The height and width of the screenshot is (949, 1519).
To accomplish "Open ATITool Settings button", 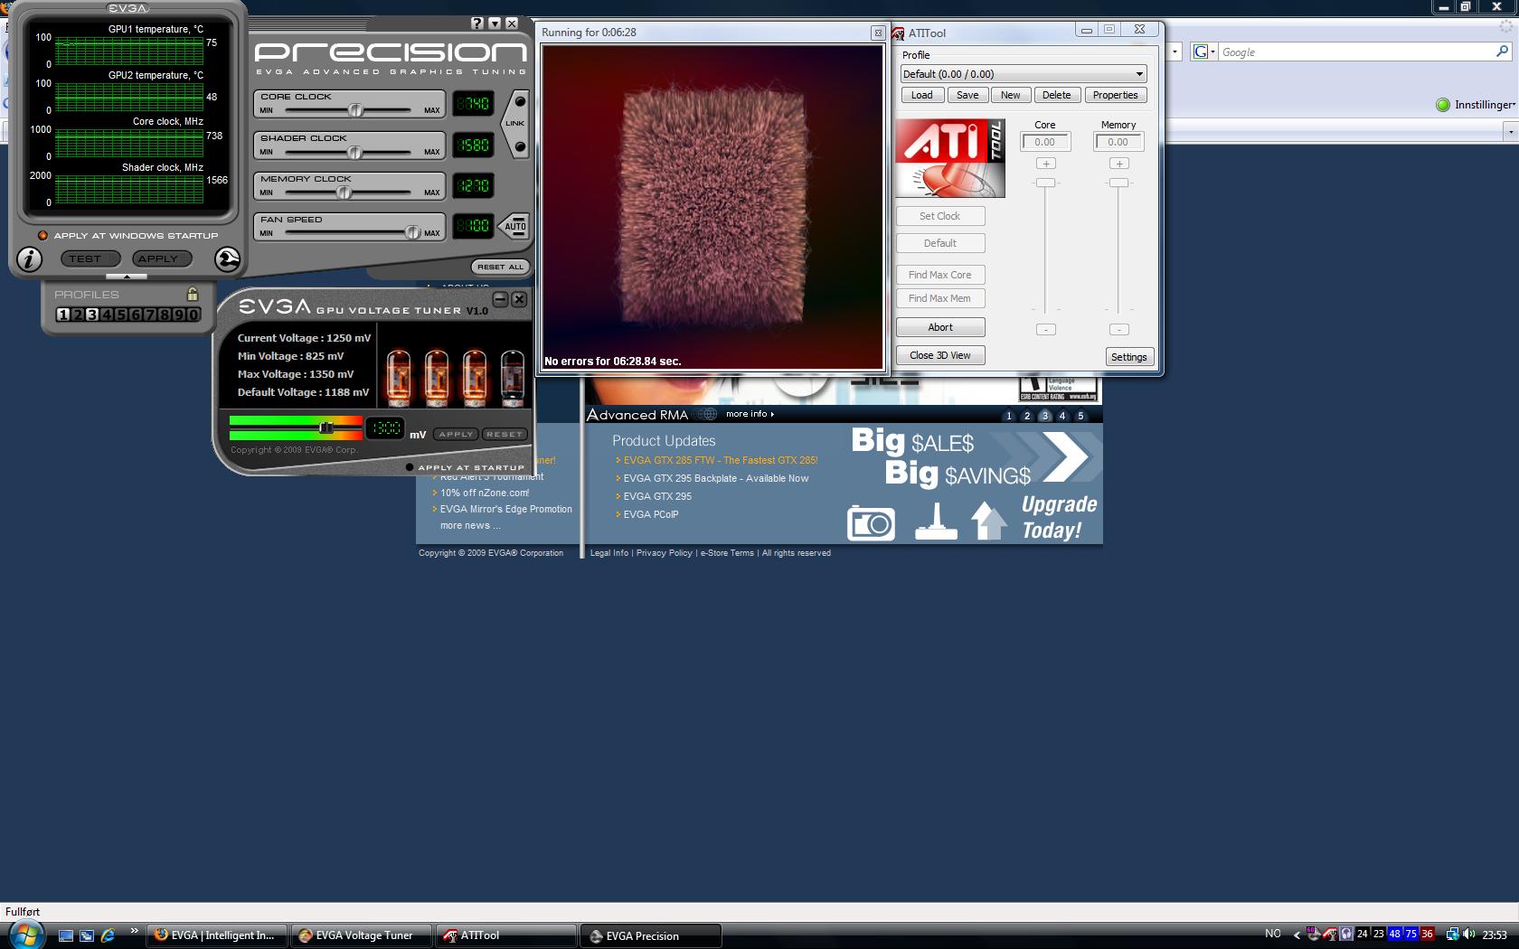I will pos(1129,357).
